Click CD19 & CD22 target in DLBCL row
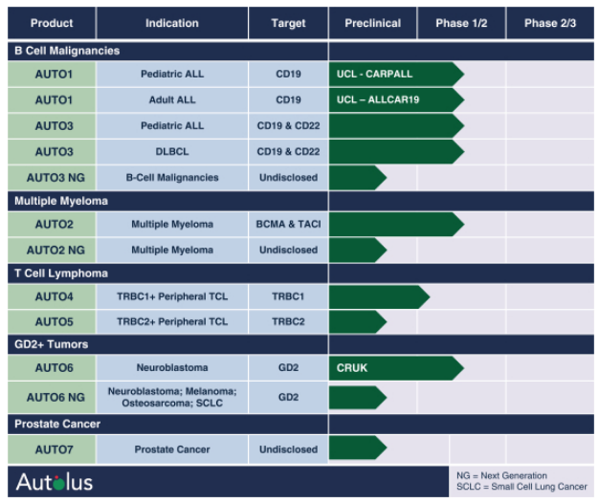This screenshot has width=599, height=503. [x=288, y=152]
